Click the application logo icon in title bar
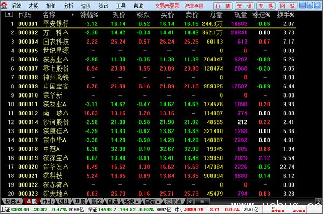 point(4,5)
